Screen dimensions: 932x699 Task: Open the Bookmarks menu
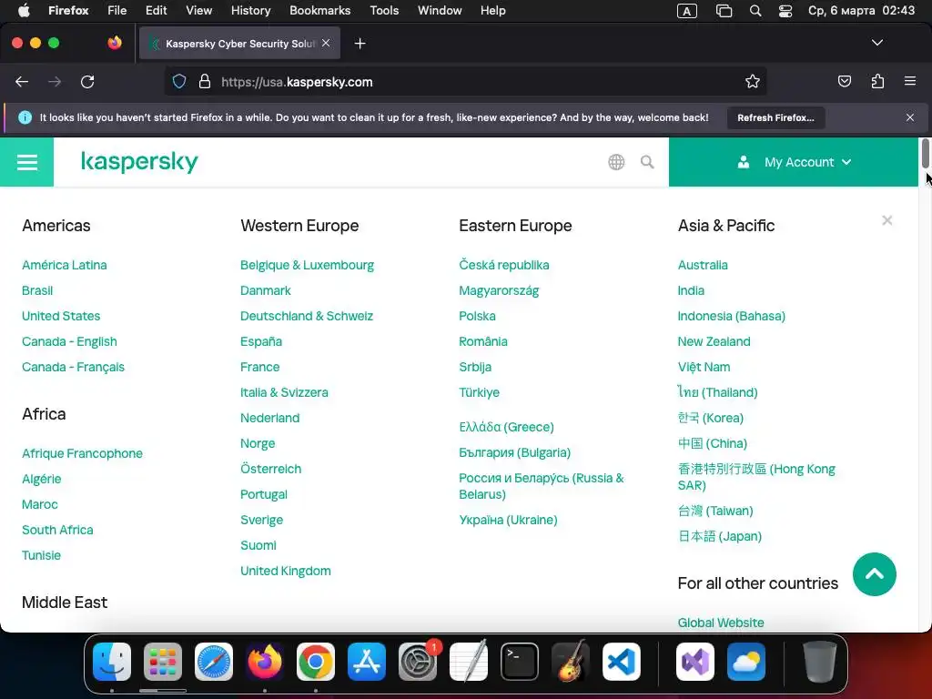tap(319, 10)
